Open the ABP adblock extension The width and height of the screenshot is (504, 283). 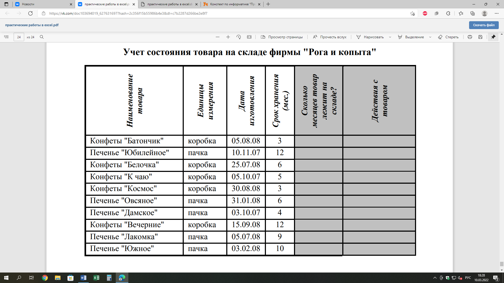[x=425, y=13]
